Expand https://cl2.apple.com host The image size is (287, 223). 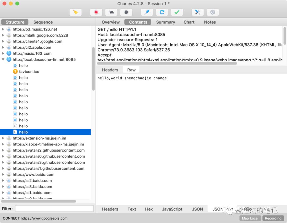click(3, 47)
